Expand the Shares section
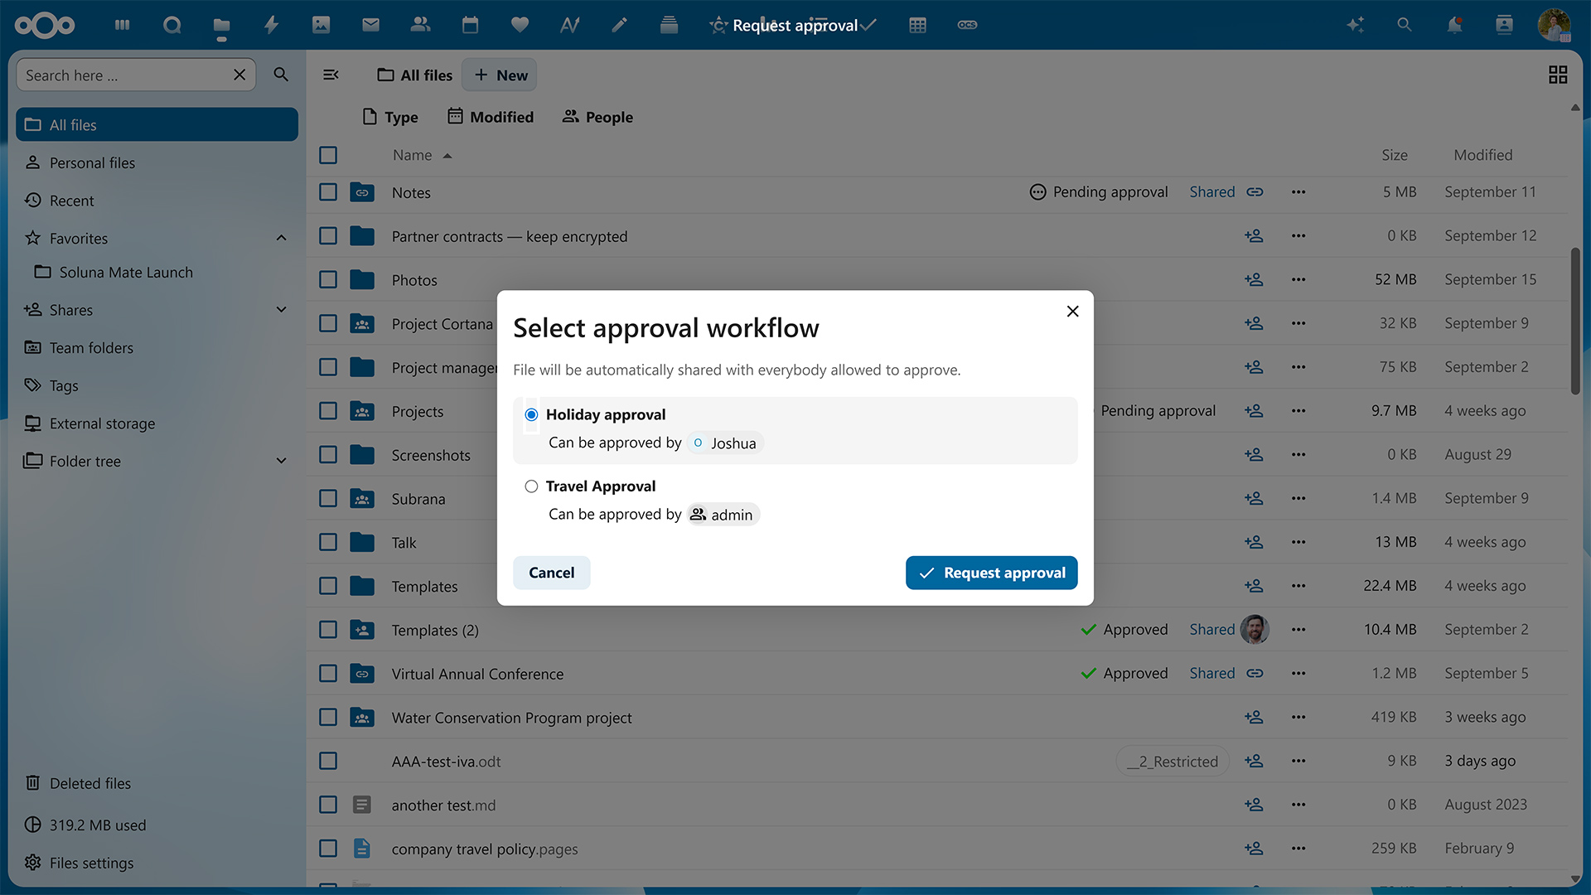This screenshot has height=895, width=1591. pyautogui.click(x=282, y=309)
